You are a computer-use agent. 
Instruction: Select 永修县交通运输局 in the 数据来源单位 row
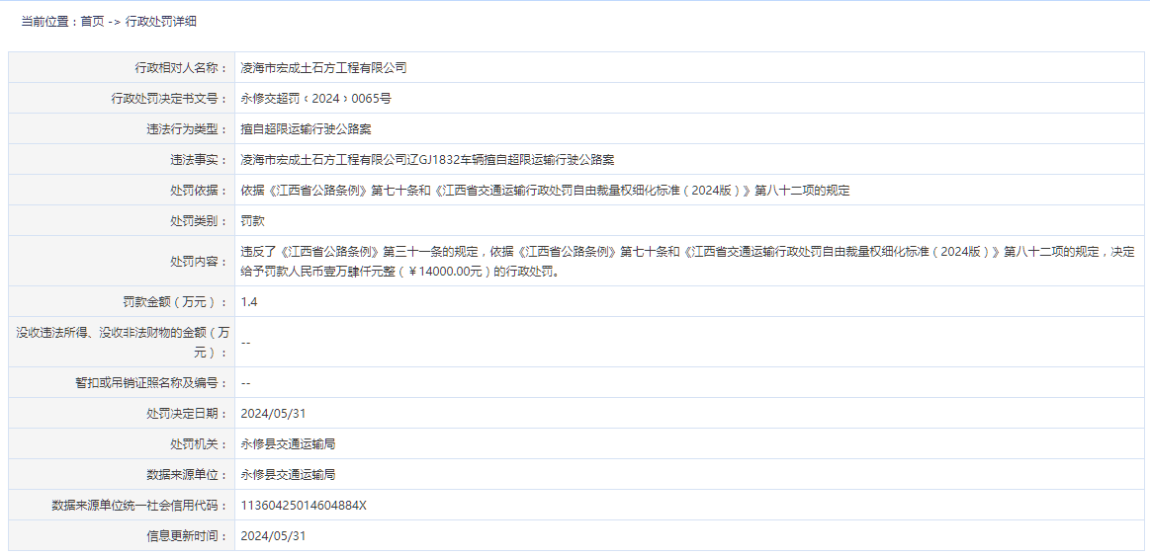pyautogui.click(x=288, y=475)
